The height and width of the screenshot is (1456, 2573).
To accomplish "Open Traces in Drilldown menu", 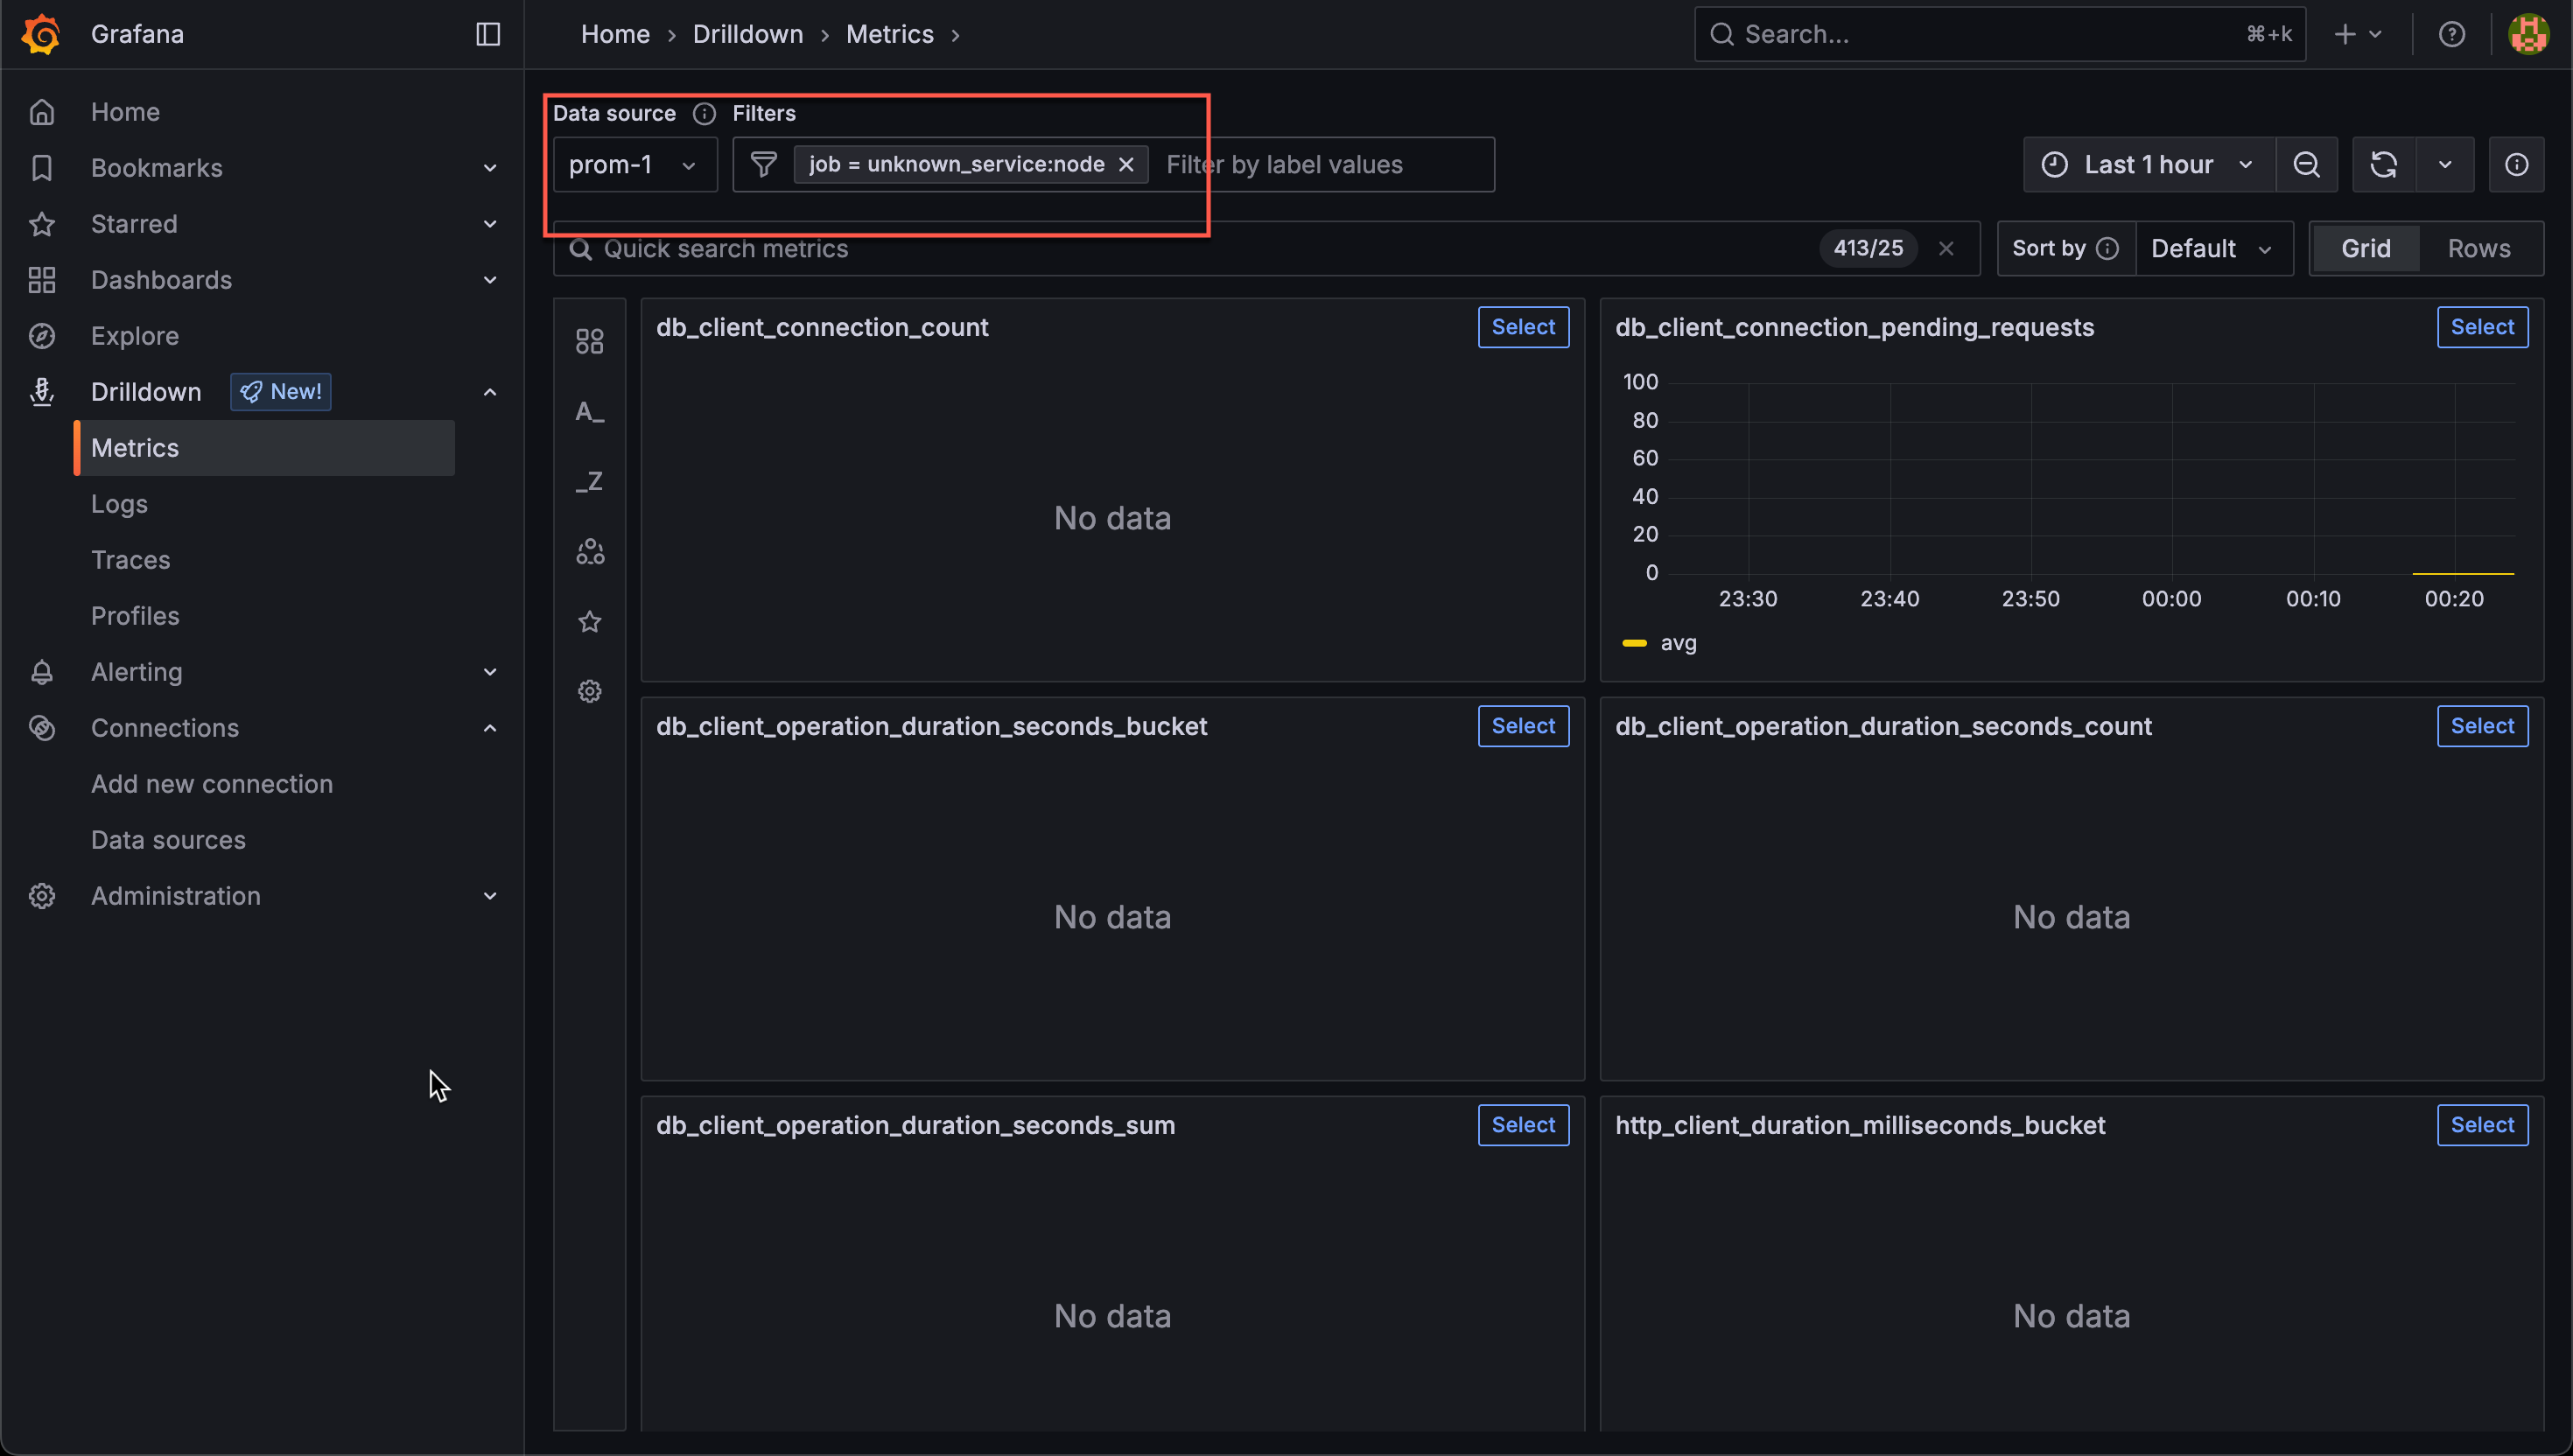I will 131,560.
